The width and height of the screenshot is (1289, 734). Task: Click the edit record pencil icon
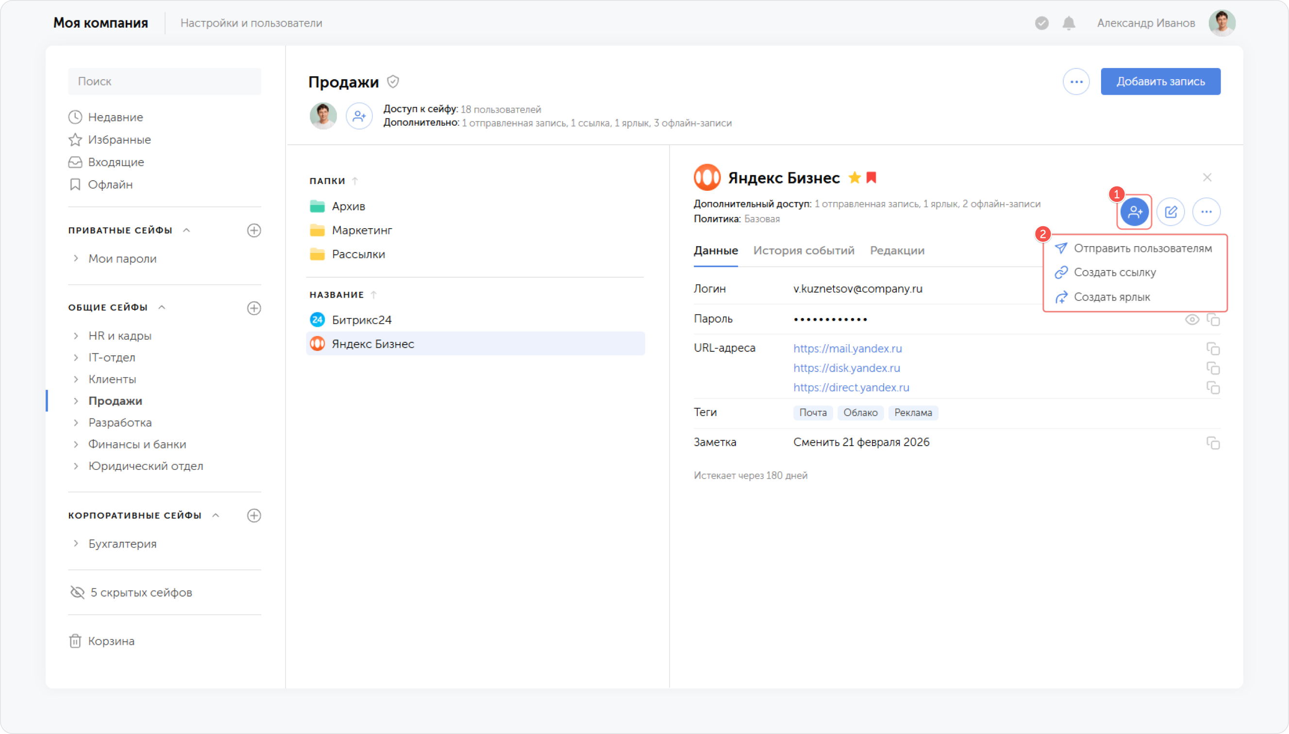(1171, 212)
